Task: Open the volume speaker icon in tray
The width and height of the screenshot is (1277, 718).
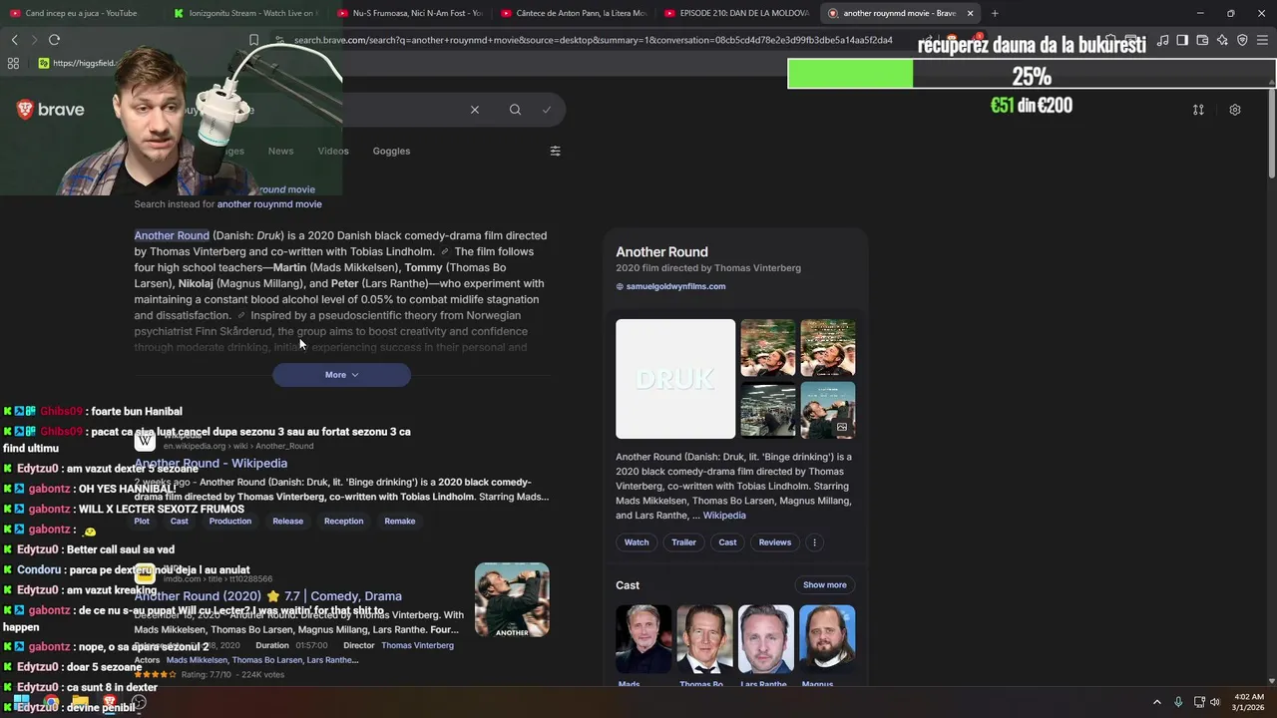Action: click(x=1215, y=702)
